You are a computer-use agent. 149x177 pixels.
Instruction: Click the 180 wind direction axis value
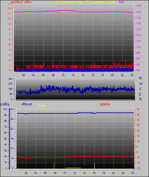click(10, 89)
